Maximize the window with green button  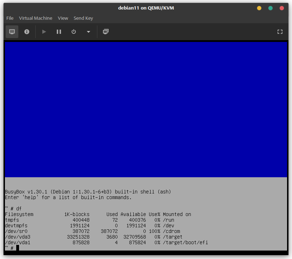(x=270, y=8)
